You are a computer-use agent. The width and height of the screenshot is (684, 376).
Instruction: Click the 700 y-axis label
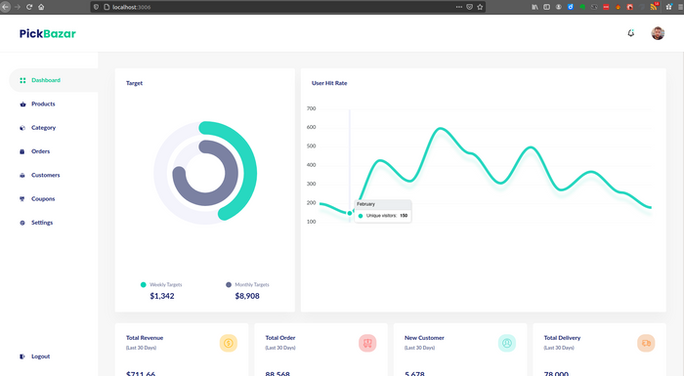click(x=311, y=108)
